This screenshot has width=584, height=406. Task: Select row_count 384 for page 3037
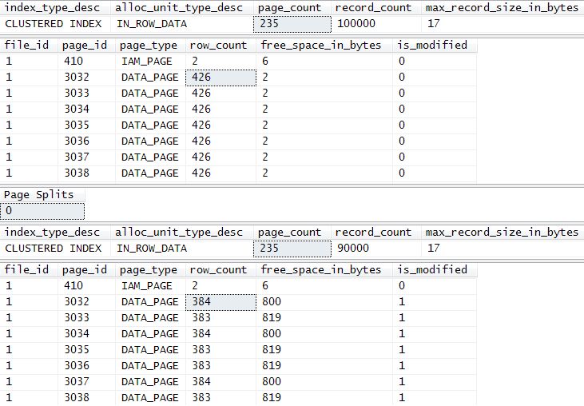click(x=220, y=382)
